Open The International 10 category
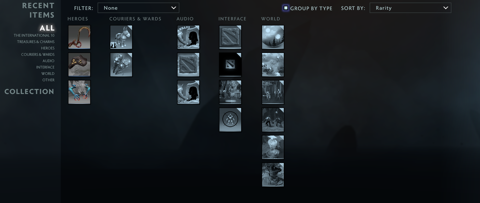The height and width of the screenshot is (203, 480). click(34, 35)
